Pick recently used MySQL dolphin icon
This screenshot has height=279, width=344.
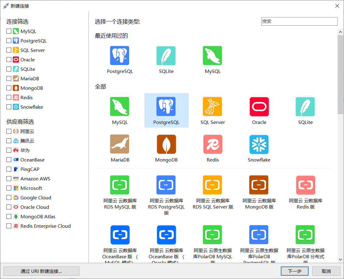click(x=212, y=56)
